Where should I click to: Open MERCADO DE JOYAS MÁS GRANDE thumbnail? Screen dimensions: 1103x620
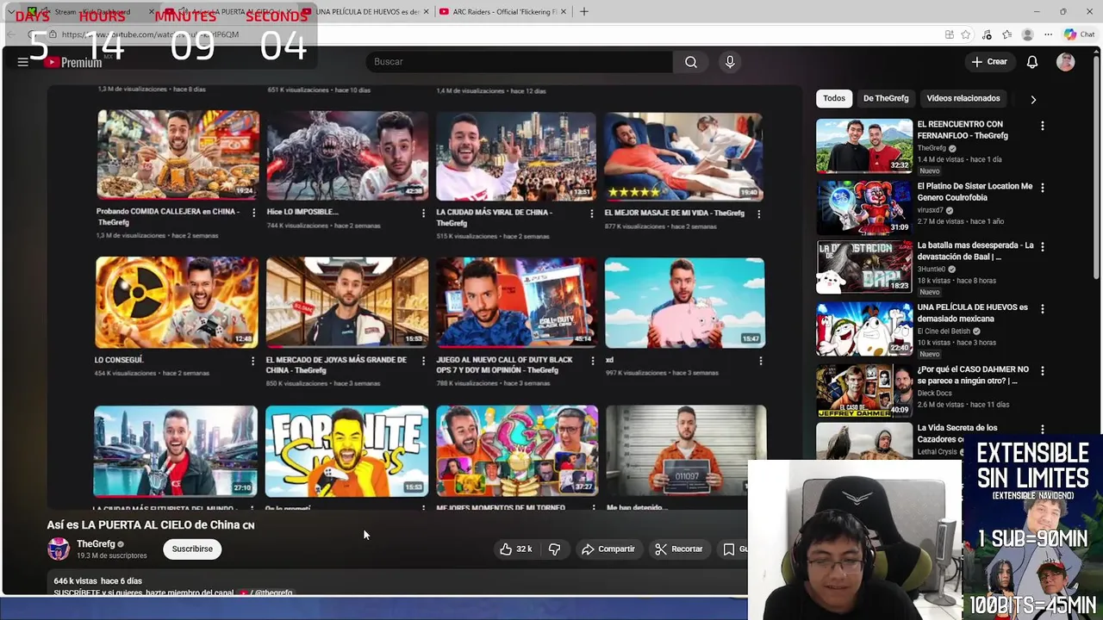click(x=346, y=302)
